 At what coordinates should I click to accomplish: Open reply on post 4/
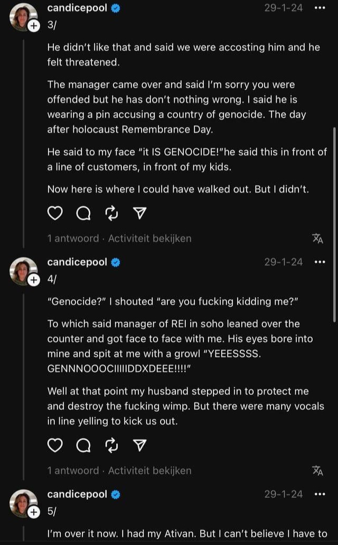click(83, 445)
